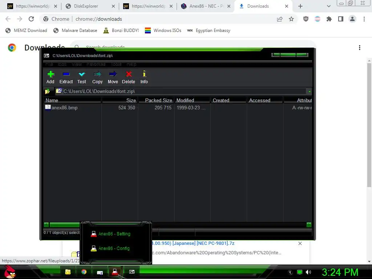
Task: Click the Extract button in 7-Zip
Action: coord(66,77)
